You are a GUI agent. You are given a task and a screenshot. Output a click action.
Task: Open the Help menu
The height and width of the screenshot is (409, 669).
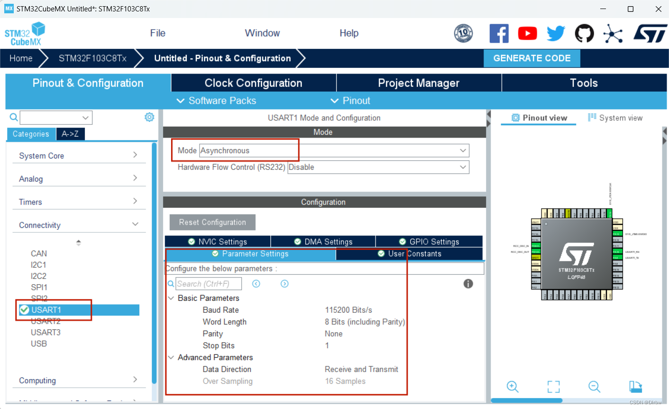[x=349, y=33]
